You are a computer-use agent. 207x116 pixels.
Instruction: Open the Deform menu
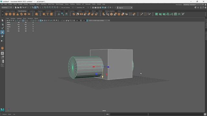(78, 4)
